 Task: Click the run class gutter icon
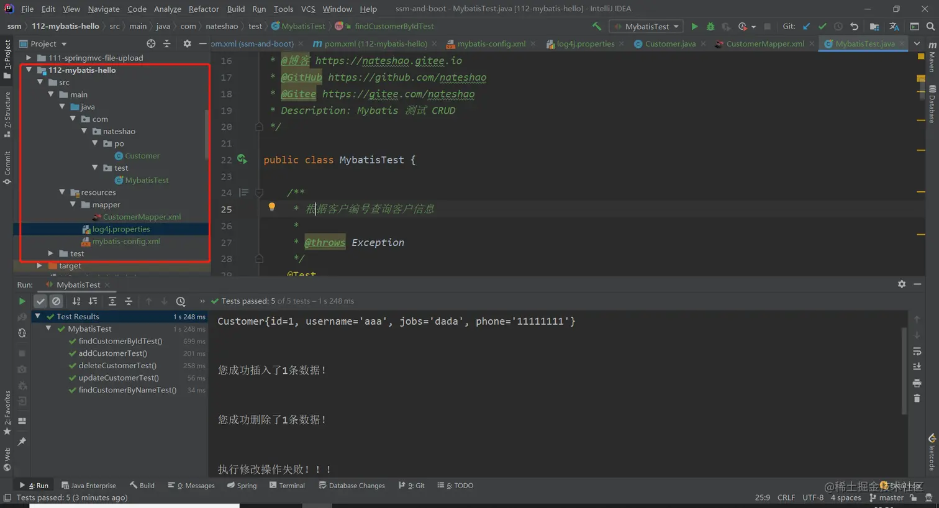point(242,160)
